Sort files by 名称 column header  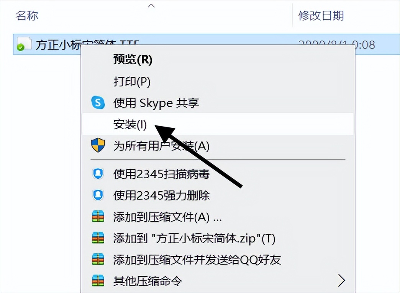(27, 16)
